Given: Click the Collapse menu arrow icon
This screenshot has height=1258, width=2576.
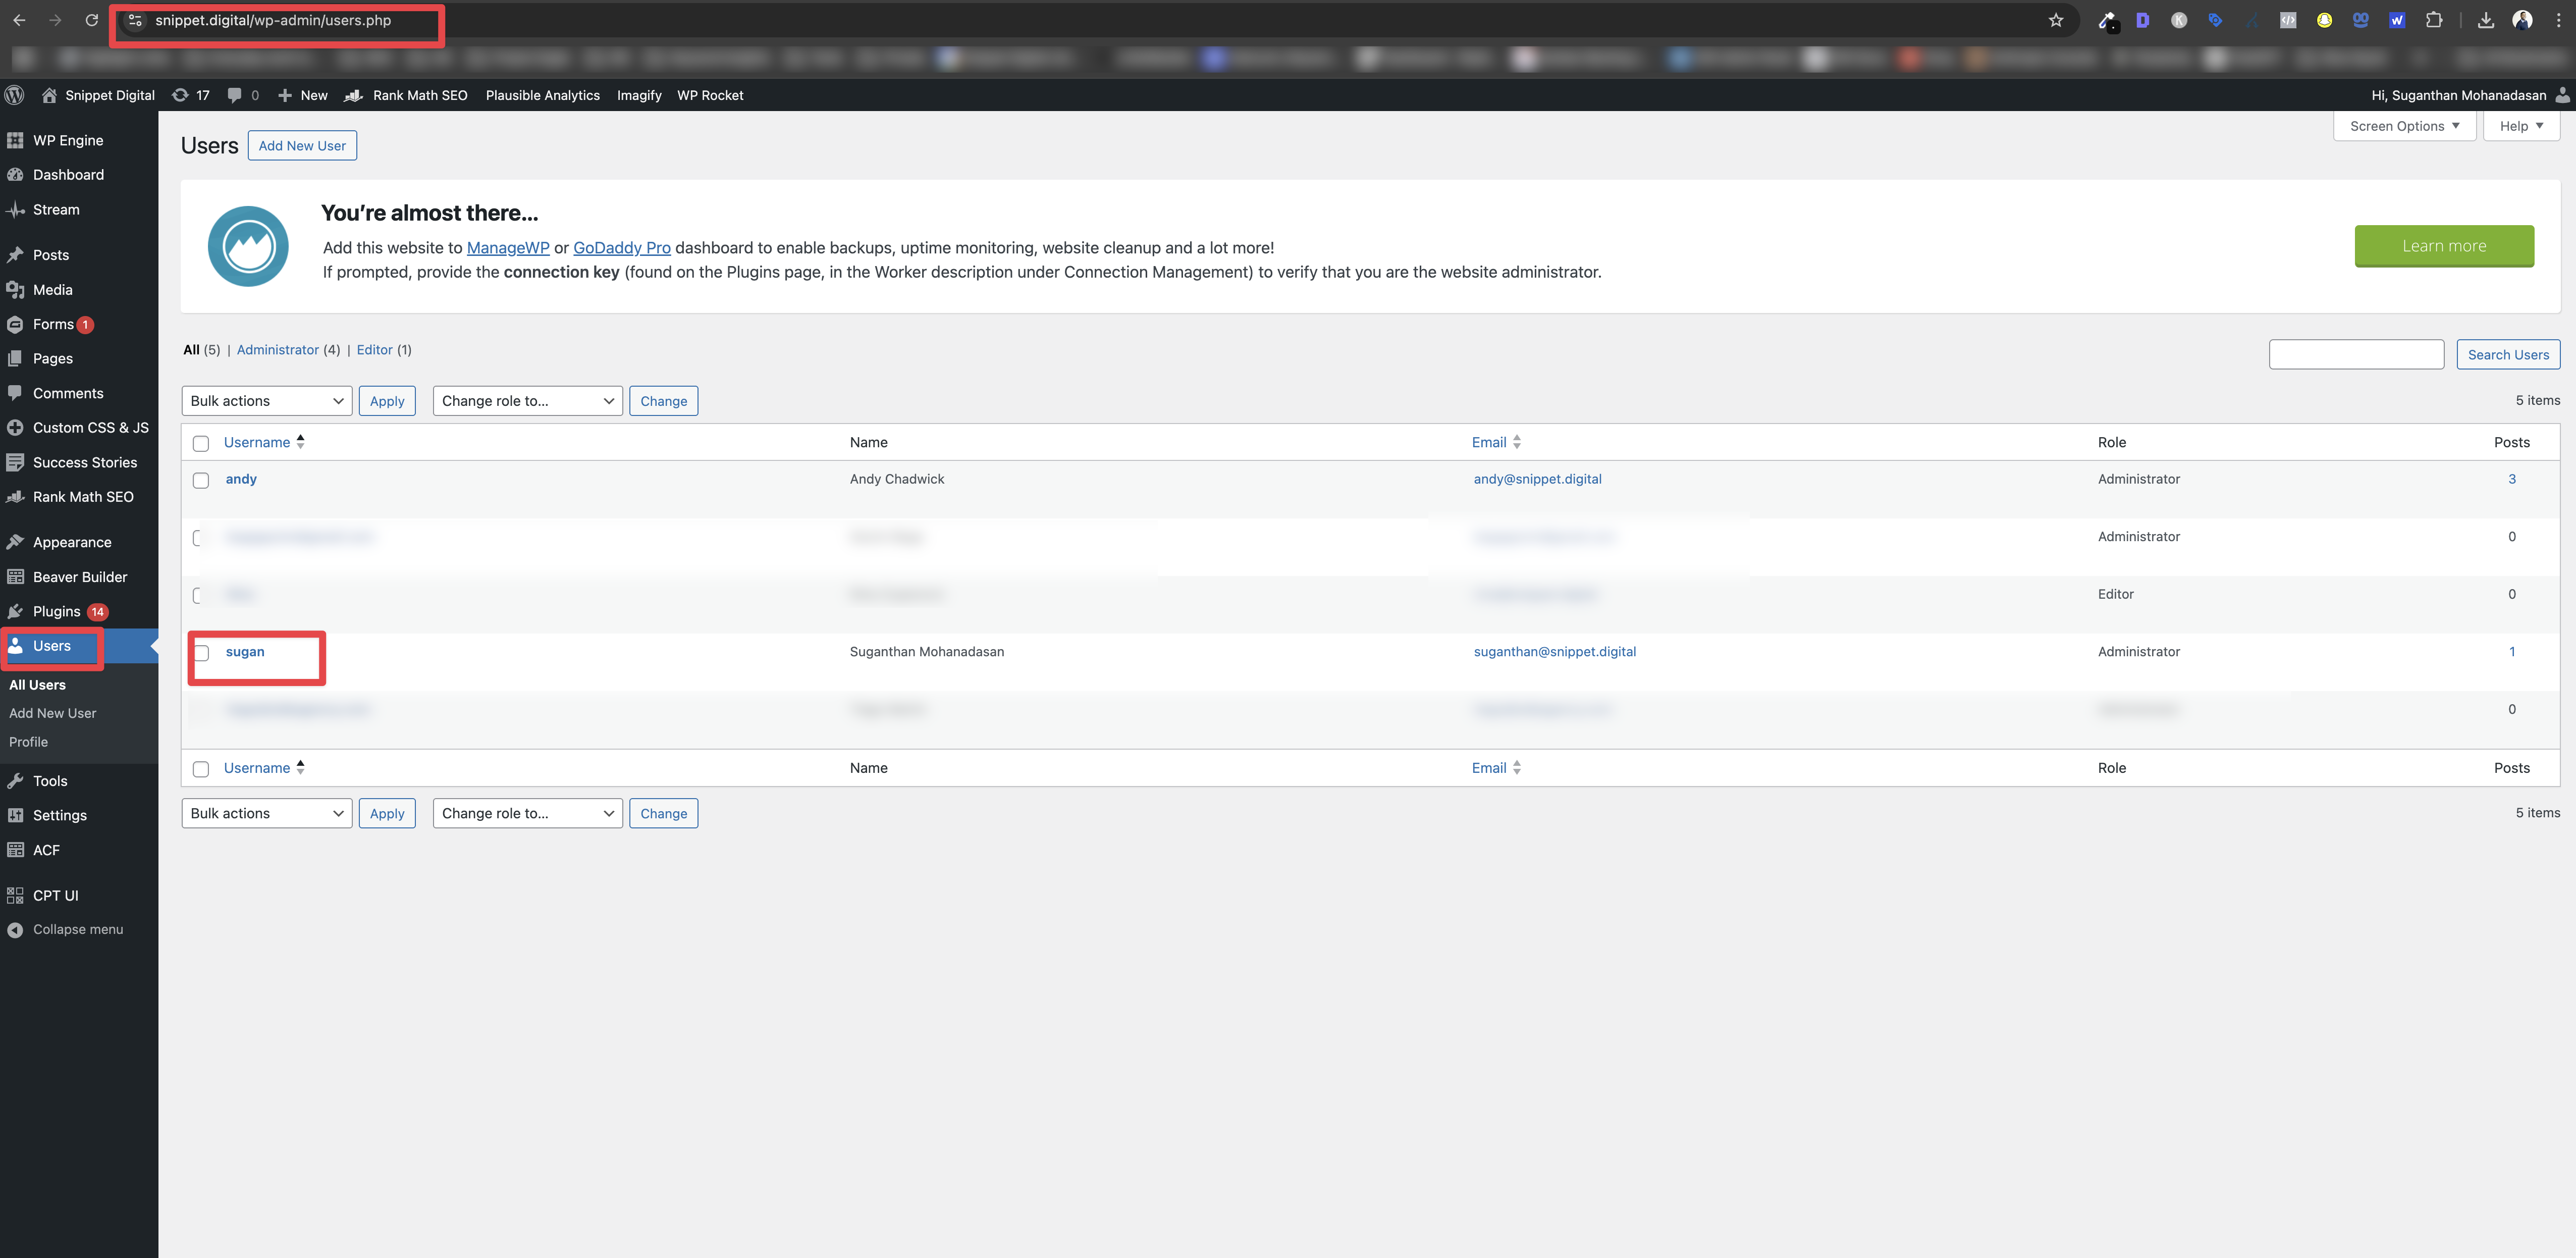Looking at the screenshot, I should (15, 930).
